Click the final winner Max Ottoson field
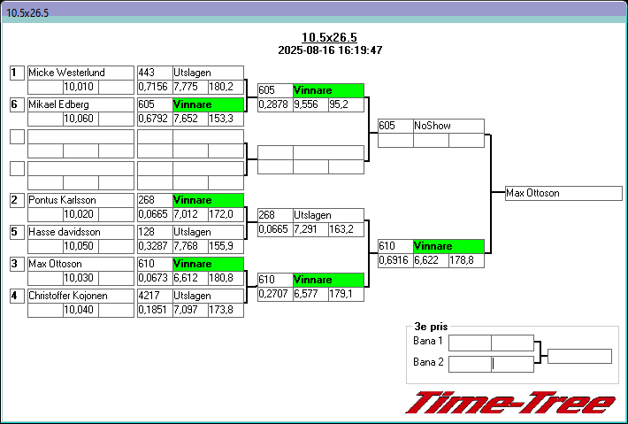 (x=563, y=193)
